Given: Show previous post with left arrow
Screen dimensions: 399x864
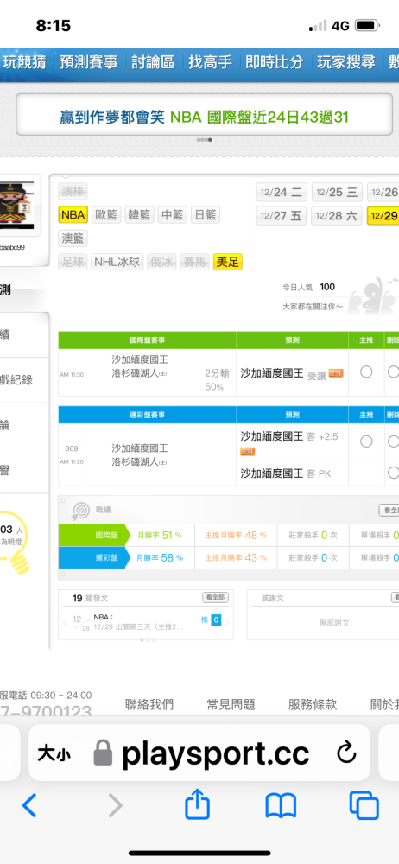Looking at the screenshot, I should pyautogui.click(x=65, y=622).
